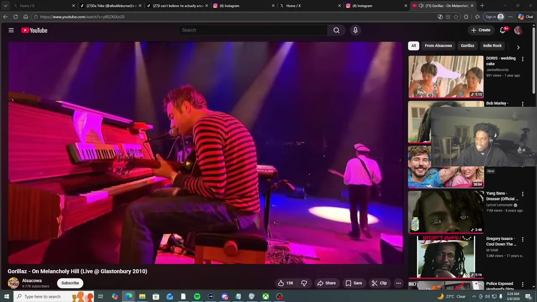Screen dimensions: 537x302
Task: Save the video to a playlist
Action: (354, 283)
